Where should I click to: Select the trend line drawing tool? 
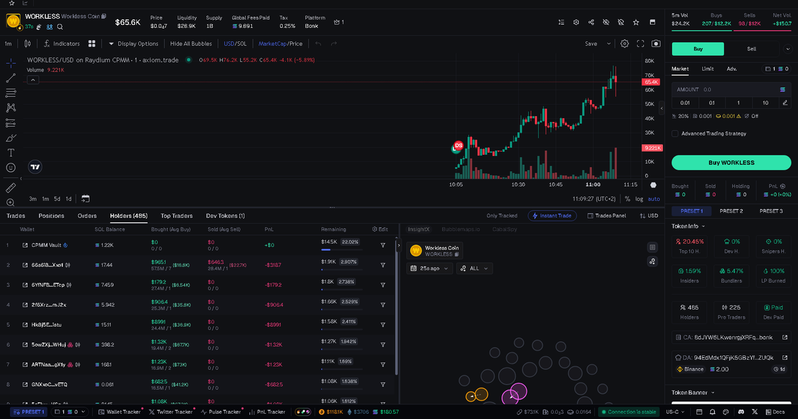click(11, 78)
